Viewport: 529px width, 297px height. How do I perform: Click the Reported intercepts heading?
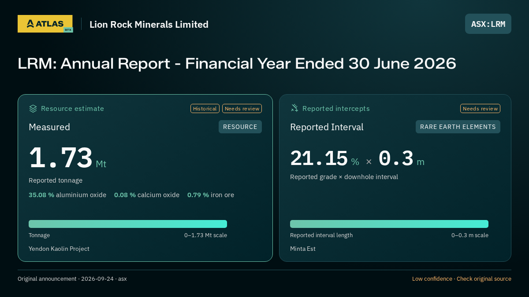(336, 109)
